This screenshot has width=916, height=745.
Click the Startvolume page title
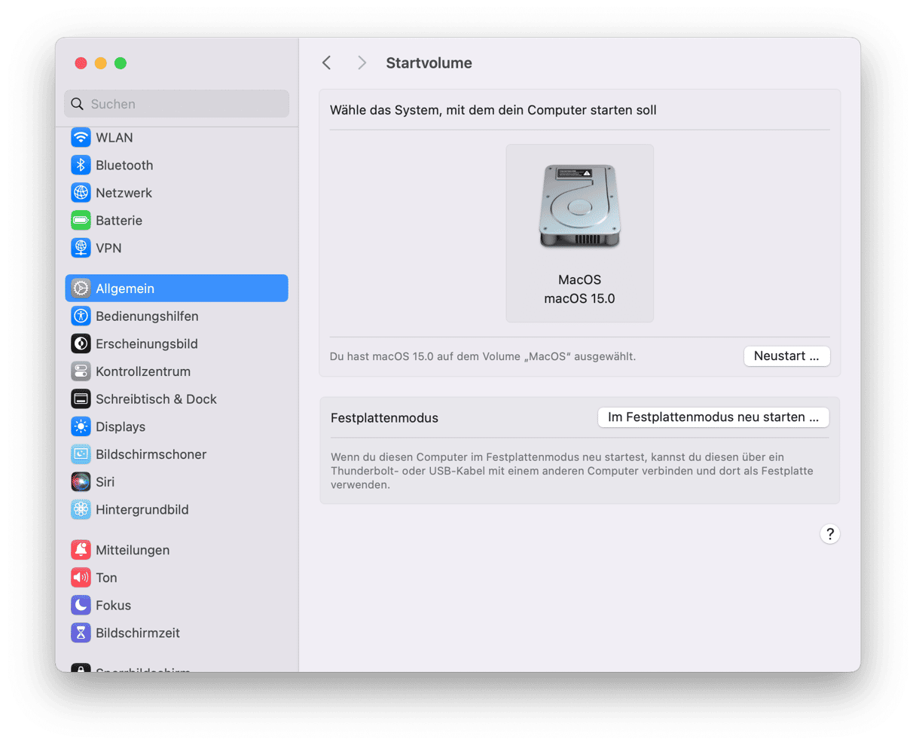point(429,63)
